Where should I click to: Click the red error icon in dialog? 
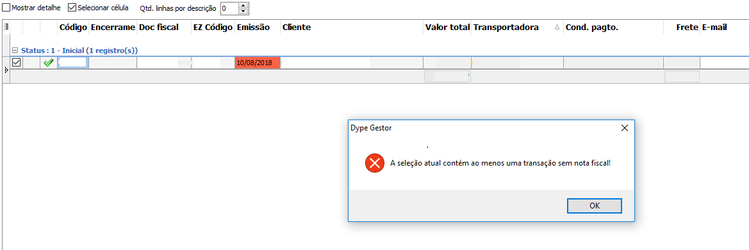[x=375, y=164]
